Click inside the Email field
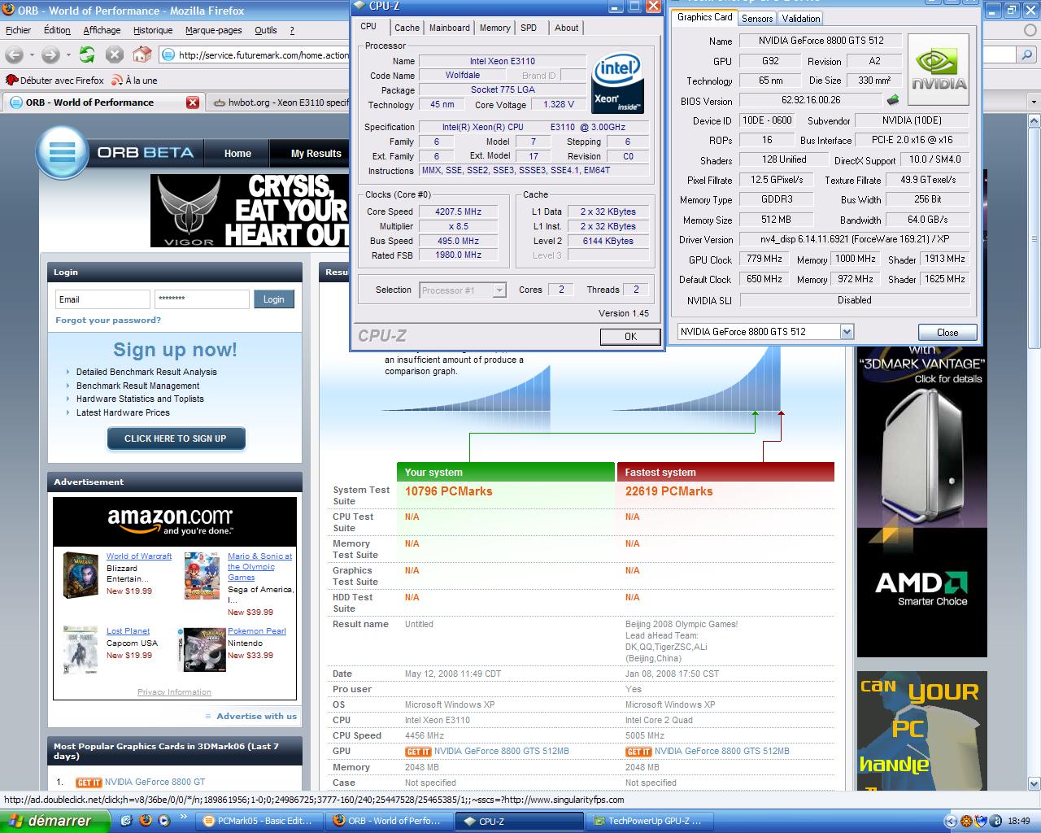The width and height of the screenshot is (1041, 833). click(x=102, y=299)
